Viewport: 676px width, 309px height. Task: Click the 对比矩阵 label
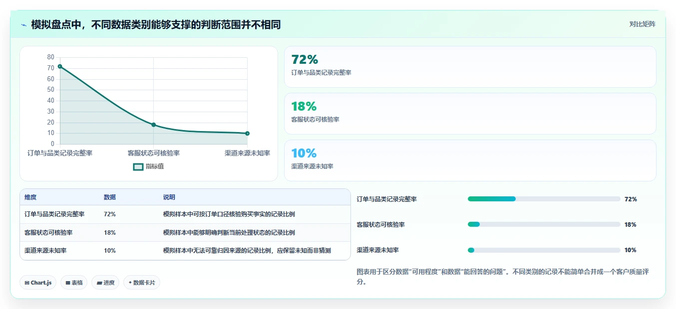642,24
